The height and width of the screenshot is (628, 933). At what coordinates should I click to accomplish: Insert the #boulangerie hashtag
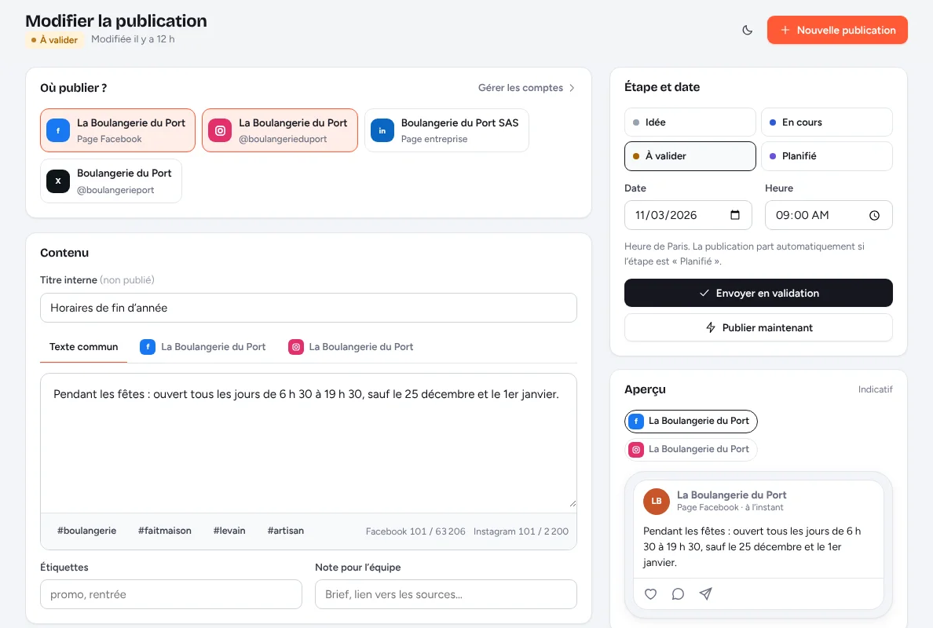pyautogui.click(x=87, y=531)
